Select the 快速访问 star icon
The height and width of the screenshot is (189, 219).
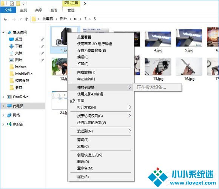(x=9, y=32)
